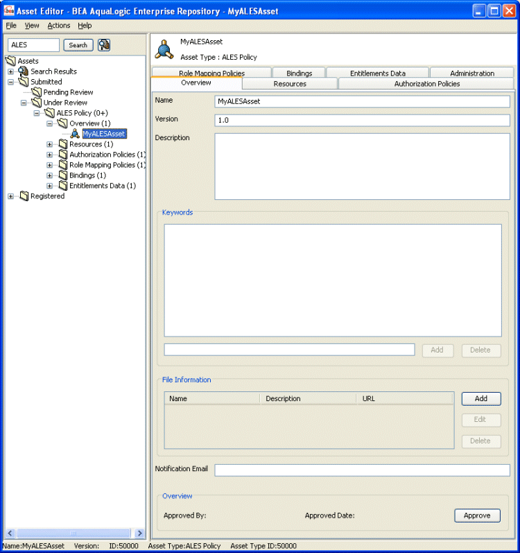The width and height of the screenshot is (520, 553).
Task: Click the Role Mapping Policies folder icon
Action: pos(63,164)
